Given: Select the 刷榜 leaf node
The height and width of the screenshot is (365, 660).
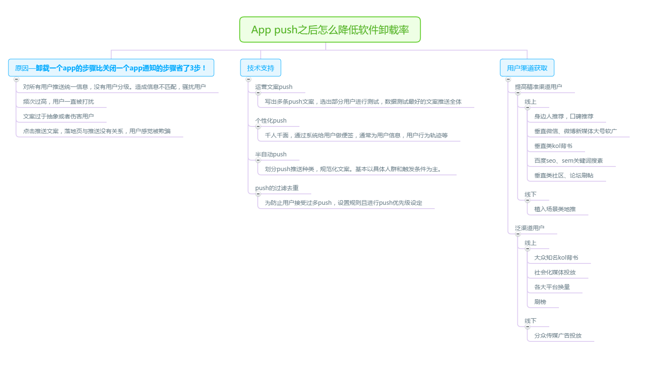Looking at the screenshot, I should coord(540,302).
